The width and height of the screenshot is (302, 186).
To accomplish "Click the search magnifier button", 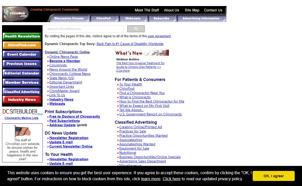I will tap(136, 29).
